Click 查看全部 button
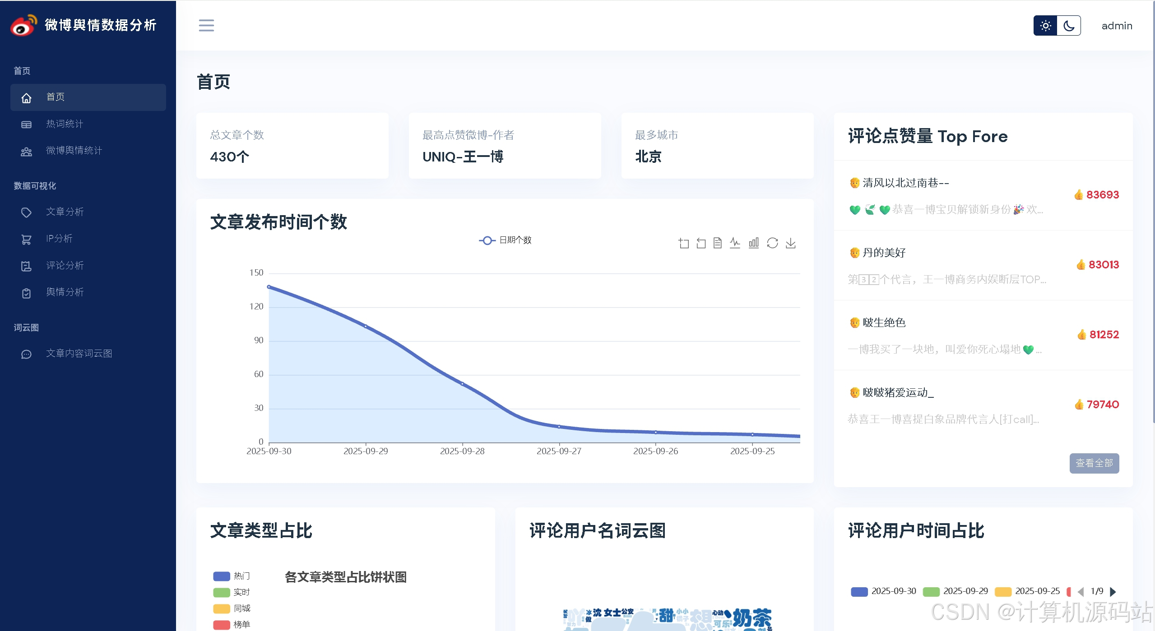This screenshot has width=1155, height=631. pyautogui.click(x=1094, y=463)
